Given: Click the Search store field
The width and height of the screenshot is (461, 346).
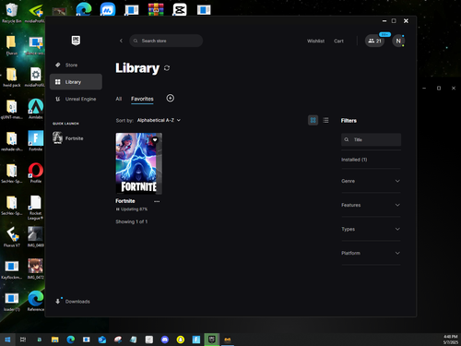Looking at the screenshot, I should click(166, 41).
